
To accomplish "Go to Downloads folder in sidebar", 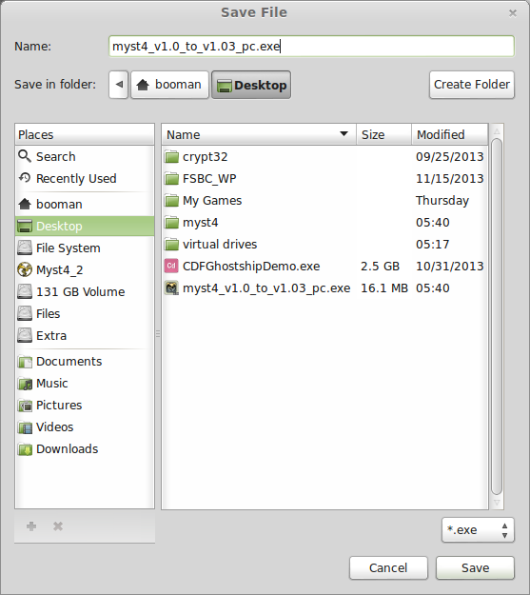I will coord(85,449).
